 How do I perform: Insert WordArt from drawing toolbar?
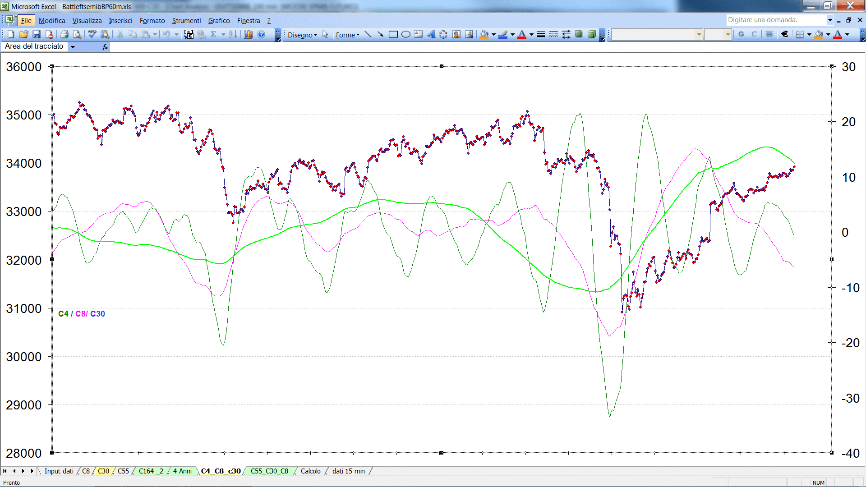(431, 34)
